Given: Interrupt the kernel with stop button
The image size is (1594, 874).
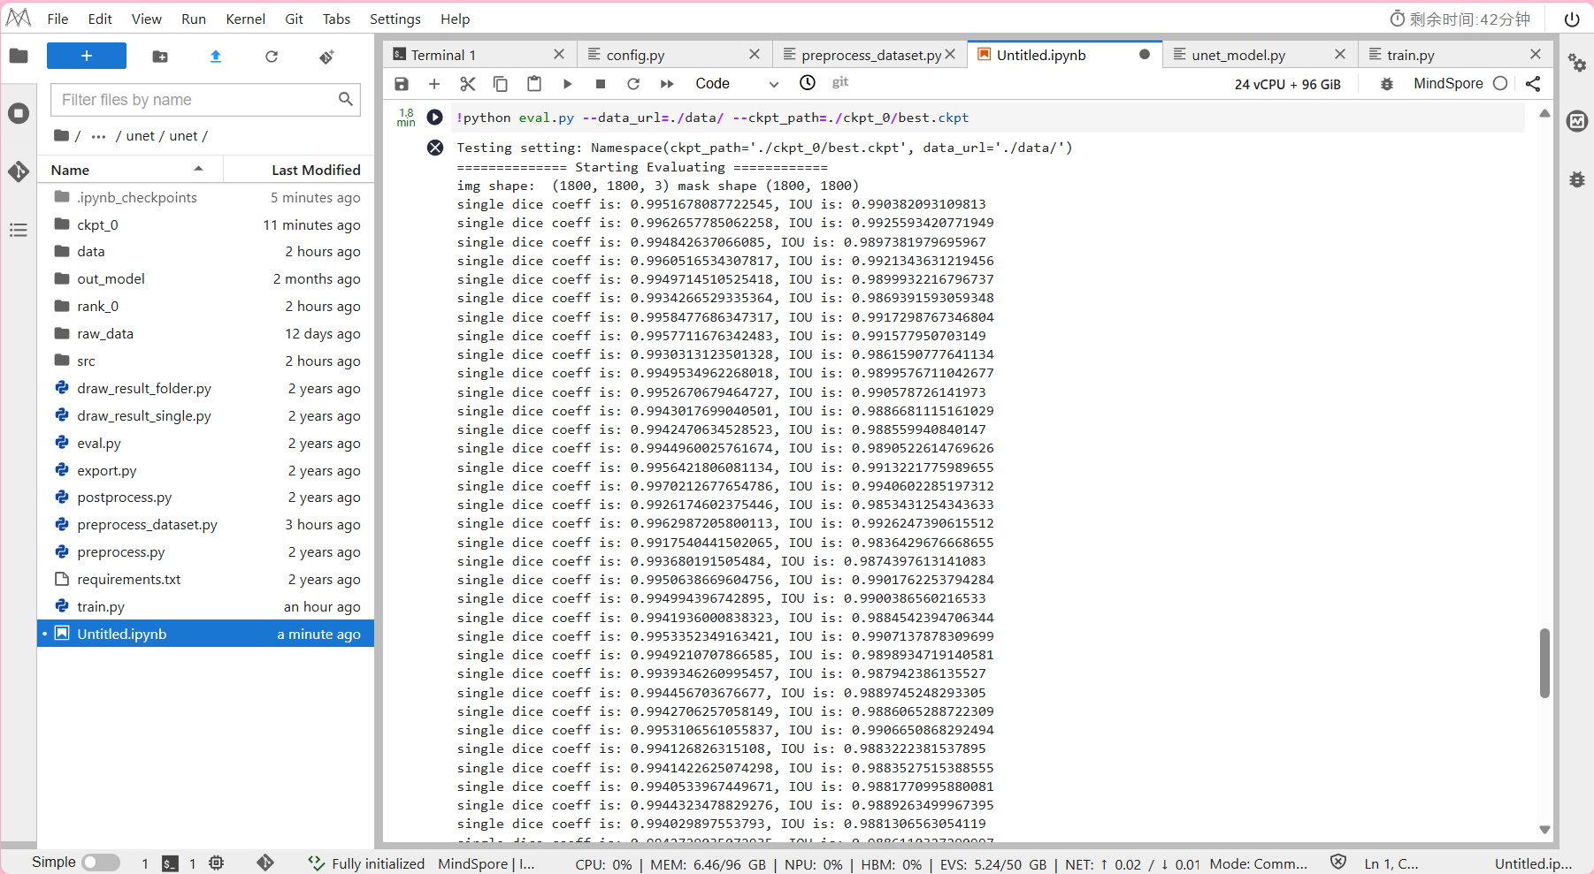Looking at the screenshot, I should click(x=601, y=83).
